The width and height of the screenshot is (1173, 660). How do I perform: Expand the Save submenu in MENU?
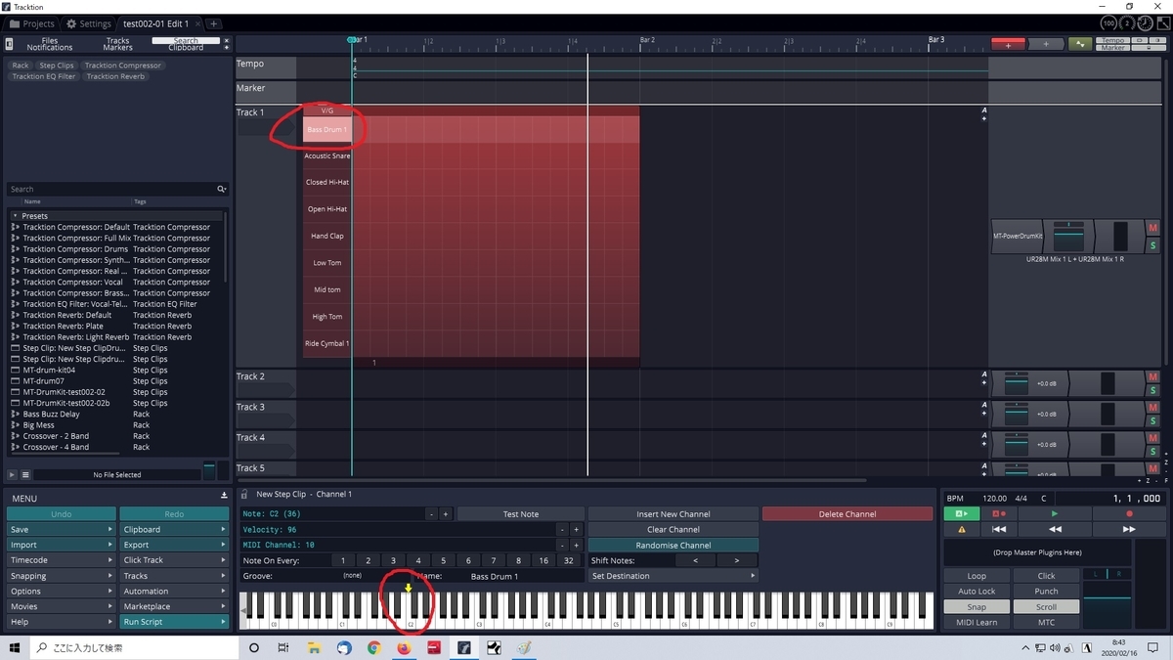click(x=61, y=529)
